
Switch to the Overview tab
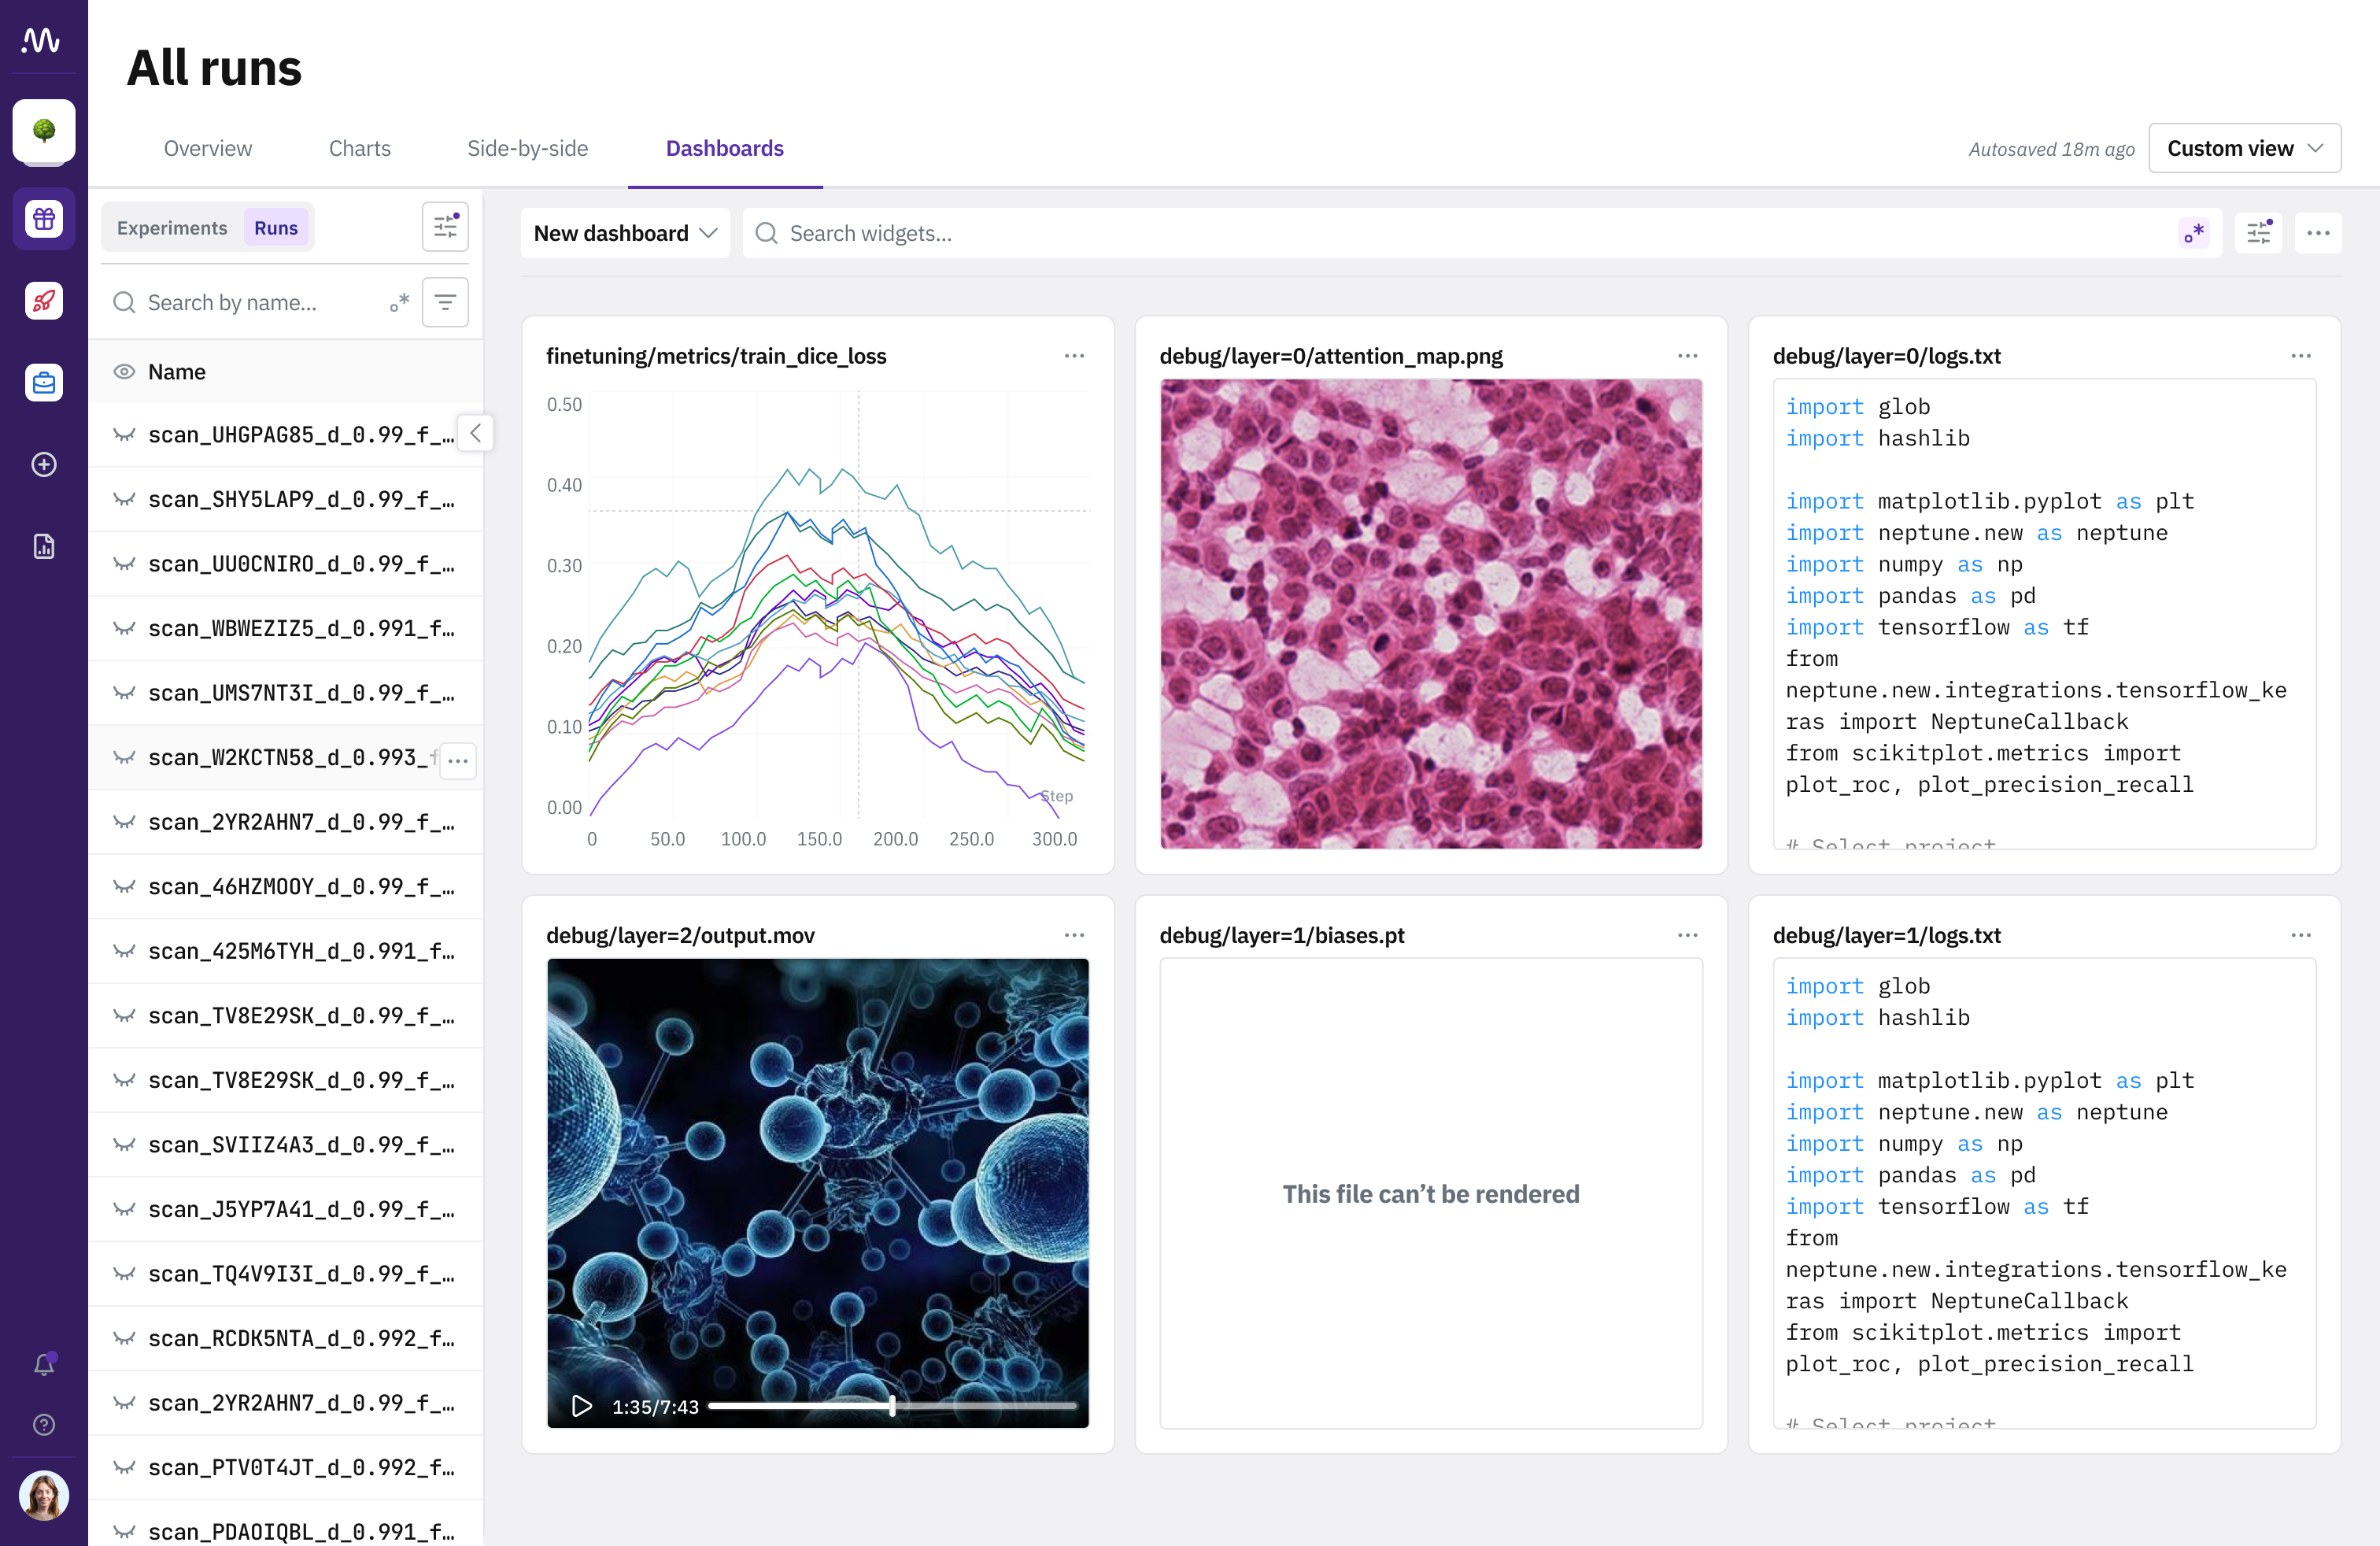point(208,148)
